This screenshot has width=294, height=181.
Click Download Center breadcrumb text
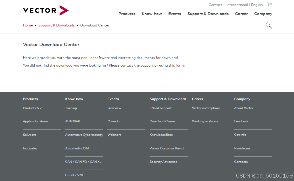[95, 25]
